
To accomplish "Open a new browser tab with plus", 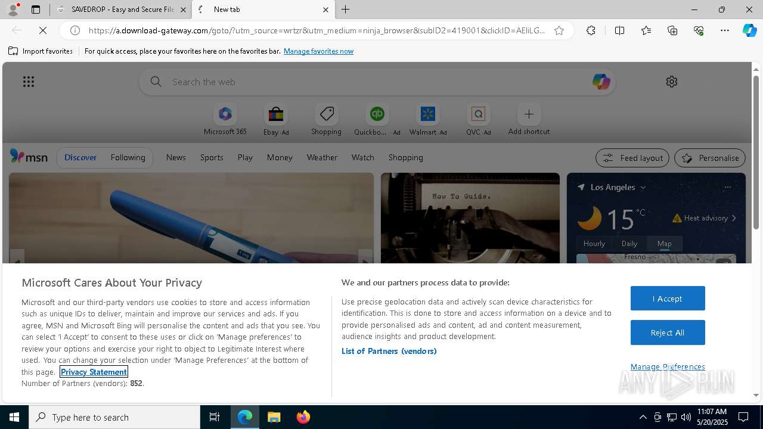I will pyautogui.click(x=346, y=10).
